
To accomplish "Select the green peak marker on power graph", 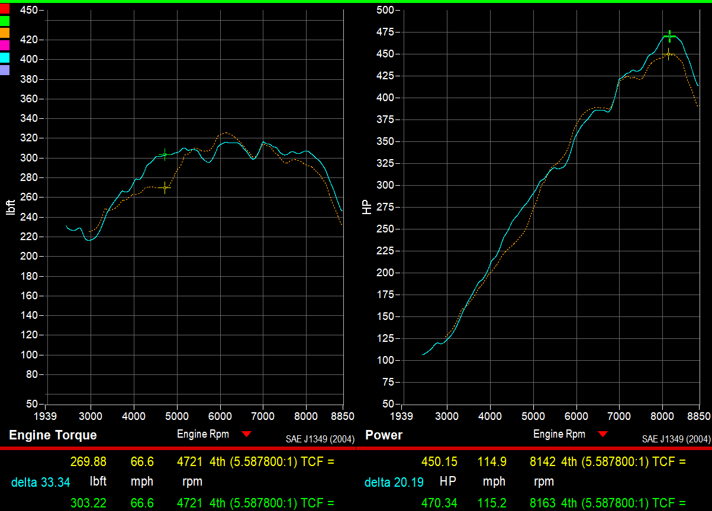I will click(x=669, y=36).
